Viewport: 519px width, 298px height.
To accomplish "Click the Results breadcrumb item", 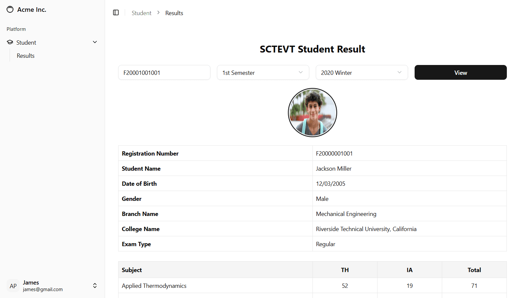I will (174, 13).
